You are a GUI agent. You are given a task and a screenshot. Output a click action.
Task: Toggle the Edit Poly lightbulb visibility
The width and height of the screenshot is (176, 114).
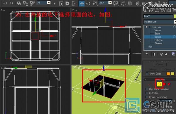pyautogui.click(x=146, y=27)
